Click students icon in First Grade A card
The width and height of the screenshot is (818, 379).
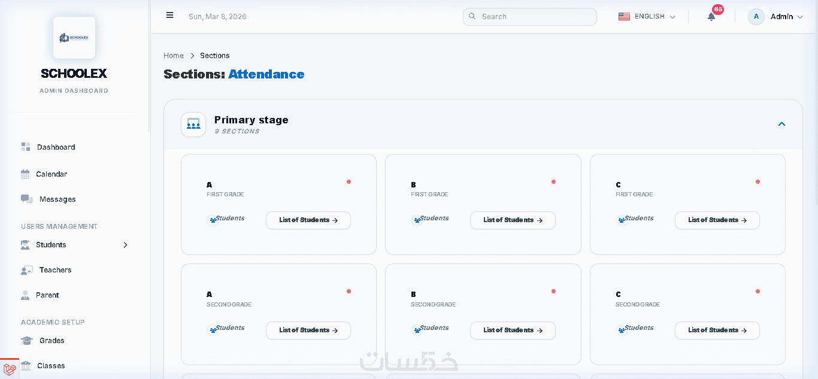(x=212, y=220)
